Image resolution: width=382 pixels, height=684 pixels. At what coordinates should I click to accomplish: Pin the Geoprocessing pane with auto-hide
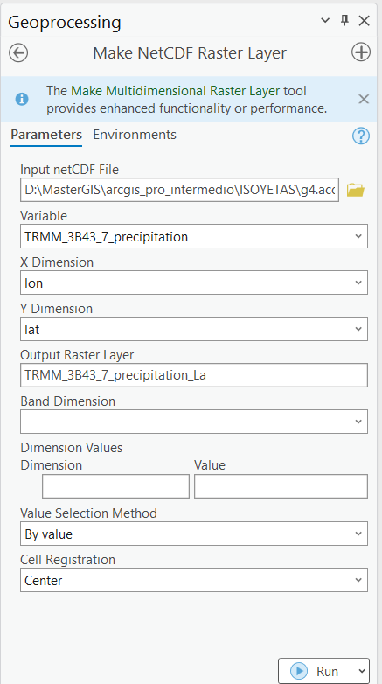(345, 20)
